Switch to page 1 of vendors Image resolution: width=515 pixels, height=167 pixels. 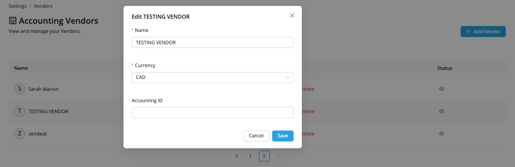pos(250,156)
